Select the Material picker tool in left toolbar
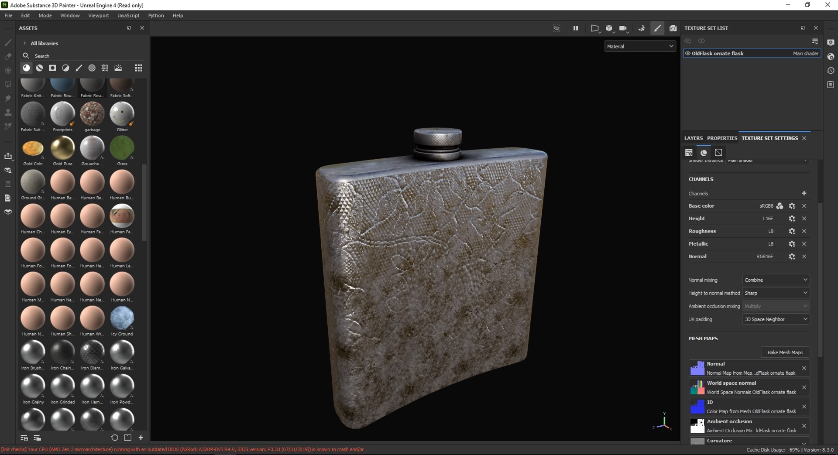The width and height of the screenshot is (838, 455). tap(8, 126)
